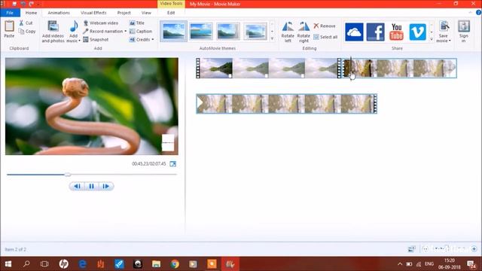Viewport: 482px width, 271px height.
Task: Switch to the View tab
Action: [x=146, y=13]
